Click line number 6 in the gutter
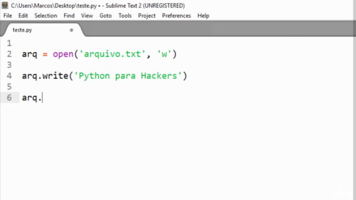Image resolution: width=356 pixels, height=200 pixels. [9, 98]
